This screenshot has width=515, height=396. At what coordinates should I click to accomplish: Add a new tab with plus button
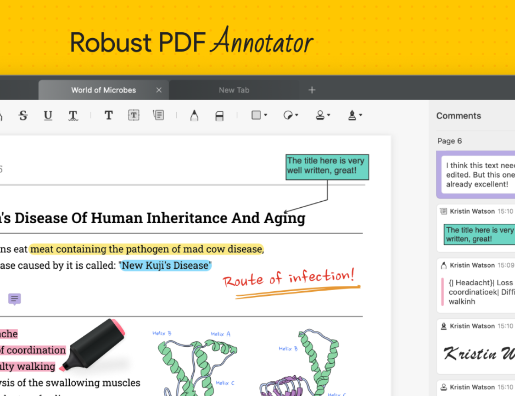pos(312,90)
